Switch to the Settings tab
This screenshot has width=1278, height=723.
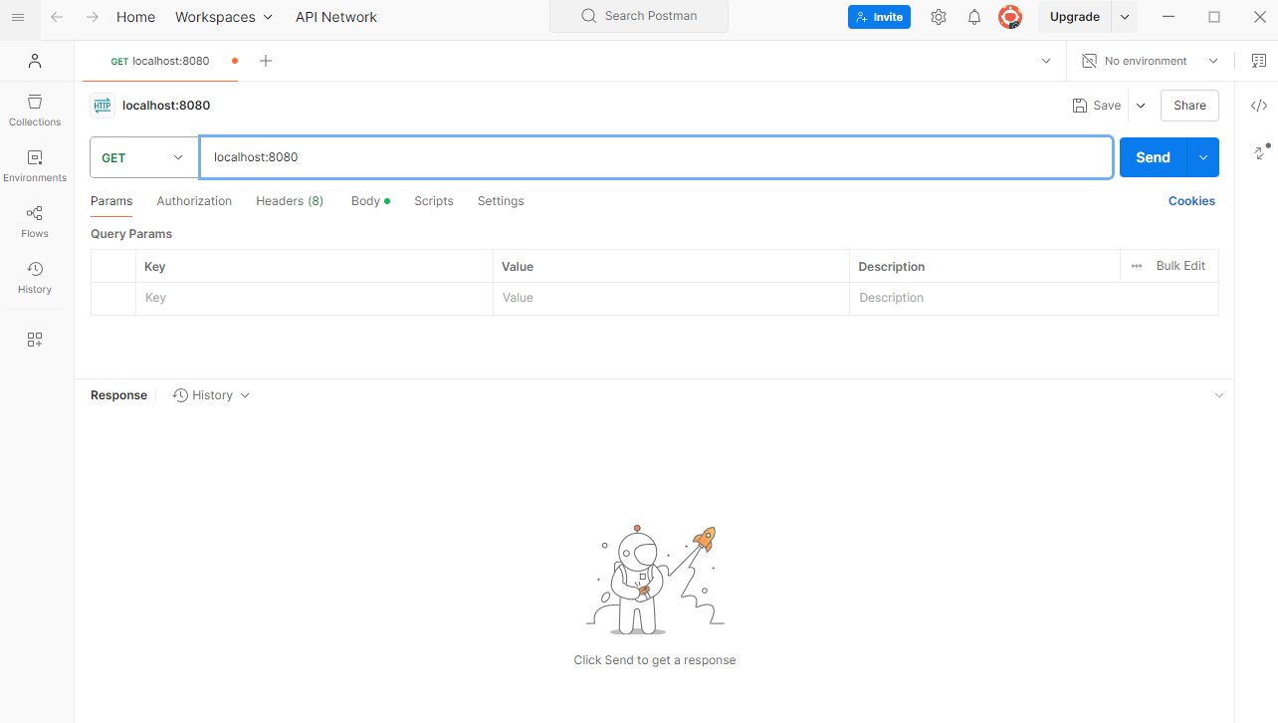(501, 201)
